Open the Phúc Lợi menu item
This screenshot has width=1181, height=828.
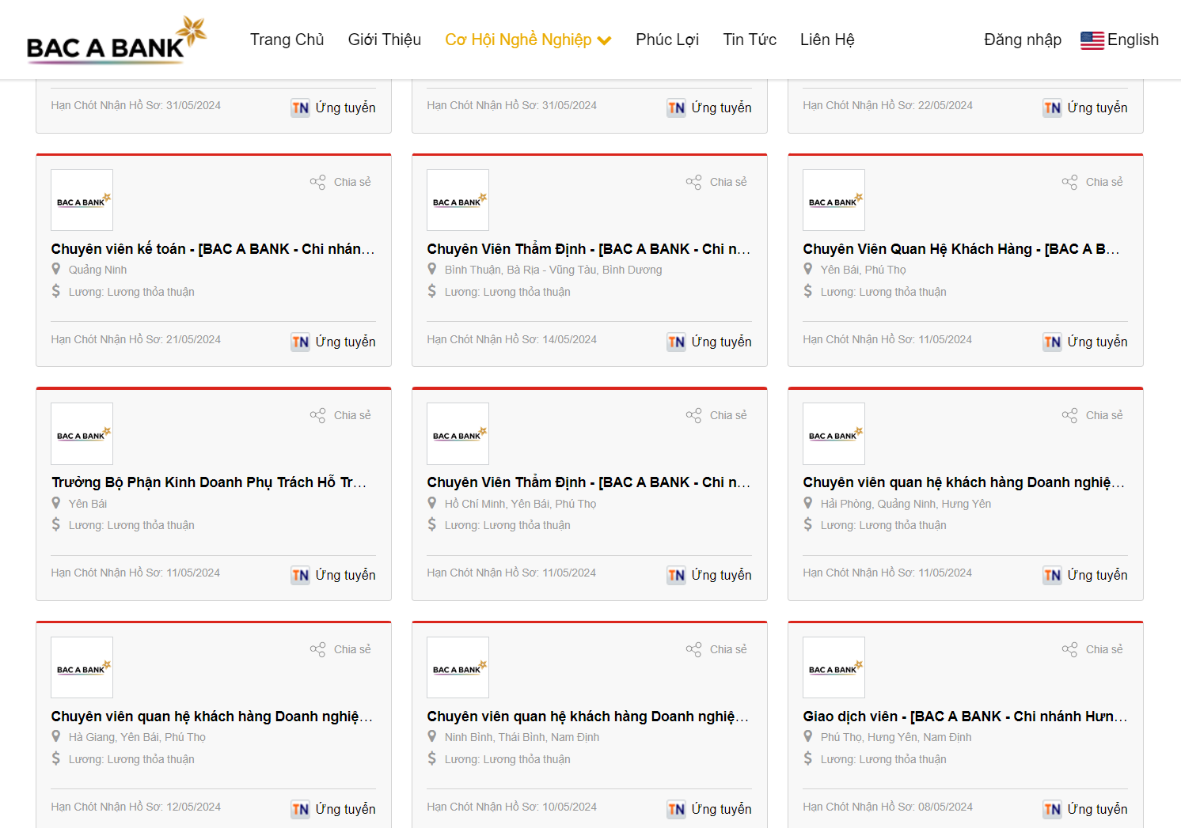click(667, 40)
